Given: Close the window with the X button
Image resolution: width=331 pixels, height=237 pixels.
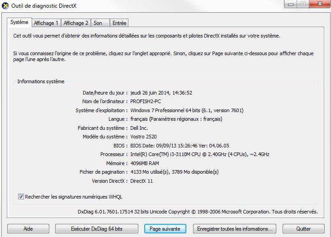Looking at the screenshot, I should 320,4.
